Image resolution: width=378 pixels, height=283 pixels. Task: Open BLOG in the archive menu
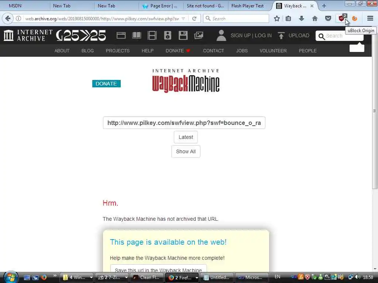click(87, 51)
